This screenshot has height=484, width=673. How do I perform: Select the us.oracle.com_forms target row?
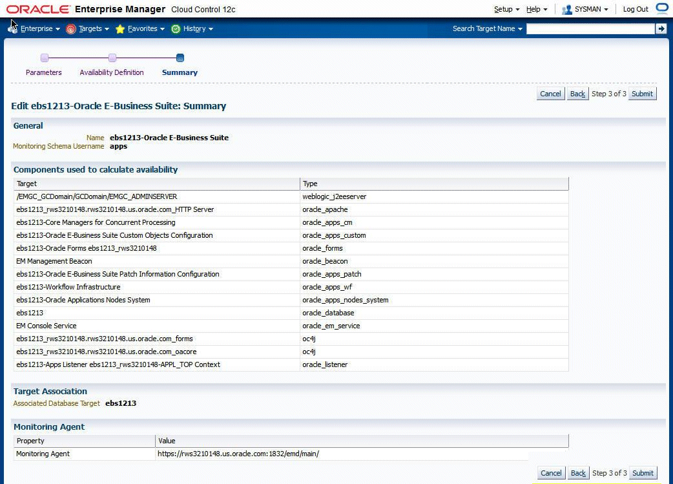pos(291,339)
